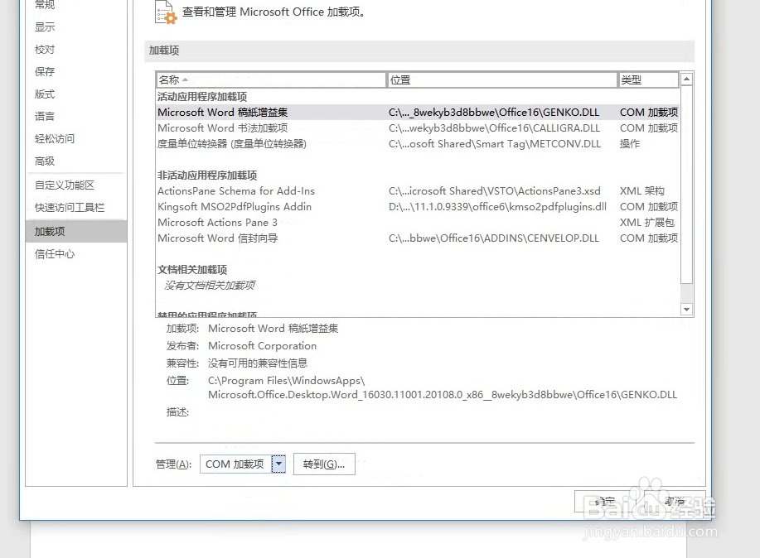Go to the 保存 settings page
This screenshot has width=760, height=558.
click(45, 72)
